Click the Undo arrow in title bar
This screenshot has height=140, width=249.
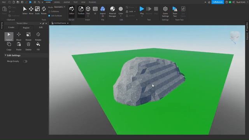coord(39,2)
